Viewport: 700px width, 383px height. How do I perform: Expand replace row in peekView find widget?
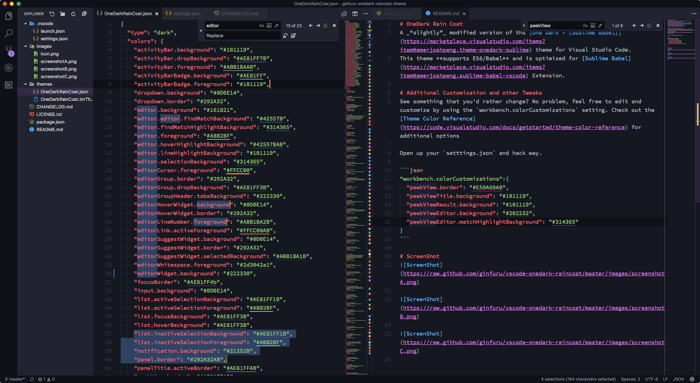pos(524,26)
